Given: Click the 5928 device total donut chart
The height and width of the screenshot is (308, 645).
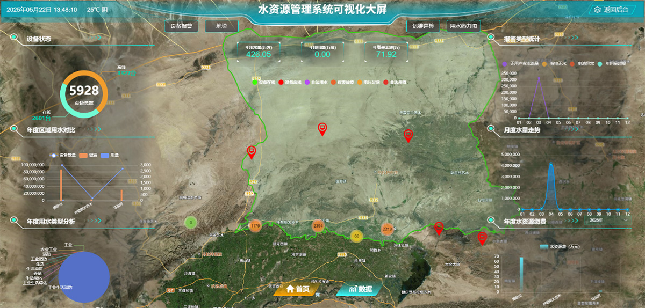Looking at the screenshot, I should click(84, 94).
